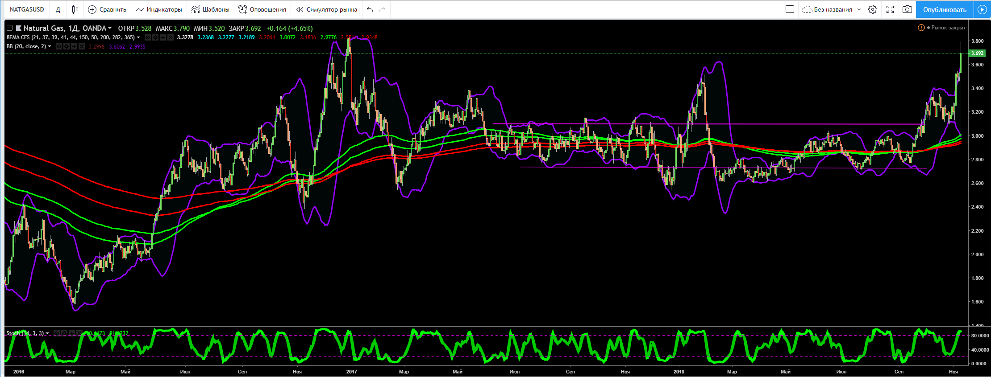Click the flag icon beside Natural Gas

(19, 28)
